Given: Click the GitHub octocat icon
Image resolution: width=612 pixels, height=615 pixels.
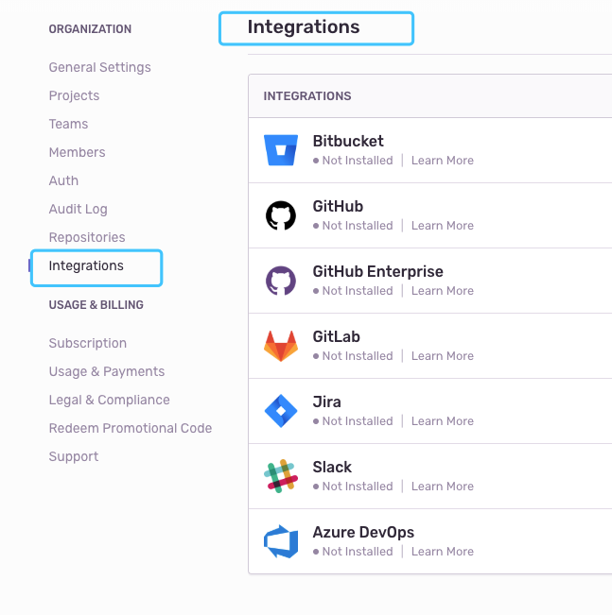Looking at the screenshot, I should [x=281, y=215].
